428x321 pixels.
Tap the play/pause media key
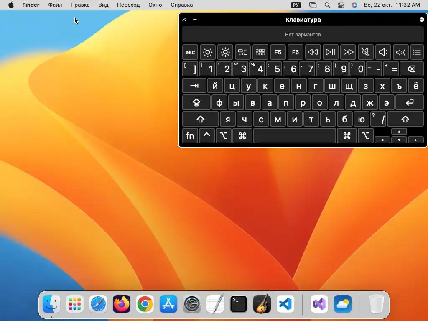[x=331, y=52]
